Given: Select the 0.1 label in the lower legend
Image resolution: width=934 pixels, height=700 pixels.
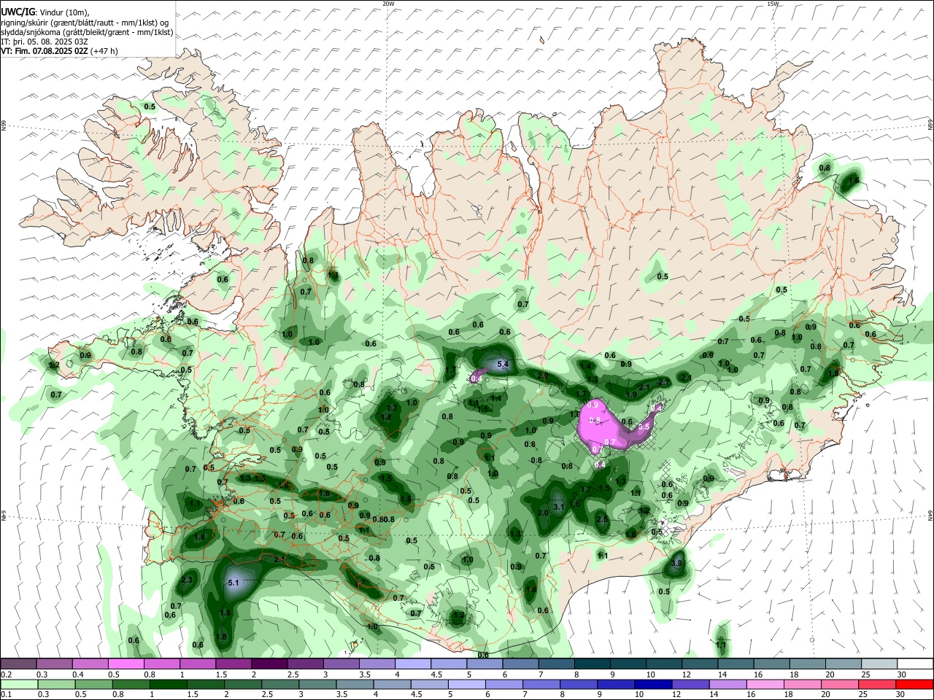Looking at the screenshot, I should [6, 694].
